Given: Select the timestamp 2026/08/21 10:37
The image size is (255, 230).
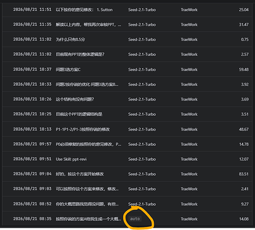Looking at the screenshot, I should click(x=32, y=69).
